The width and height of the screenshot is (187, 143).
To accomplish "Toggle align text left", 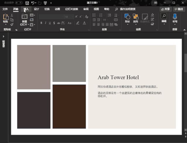I will coord(94,25).
